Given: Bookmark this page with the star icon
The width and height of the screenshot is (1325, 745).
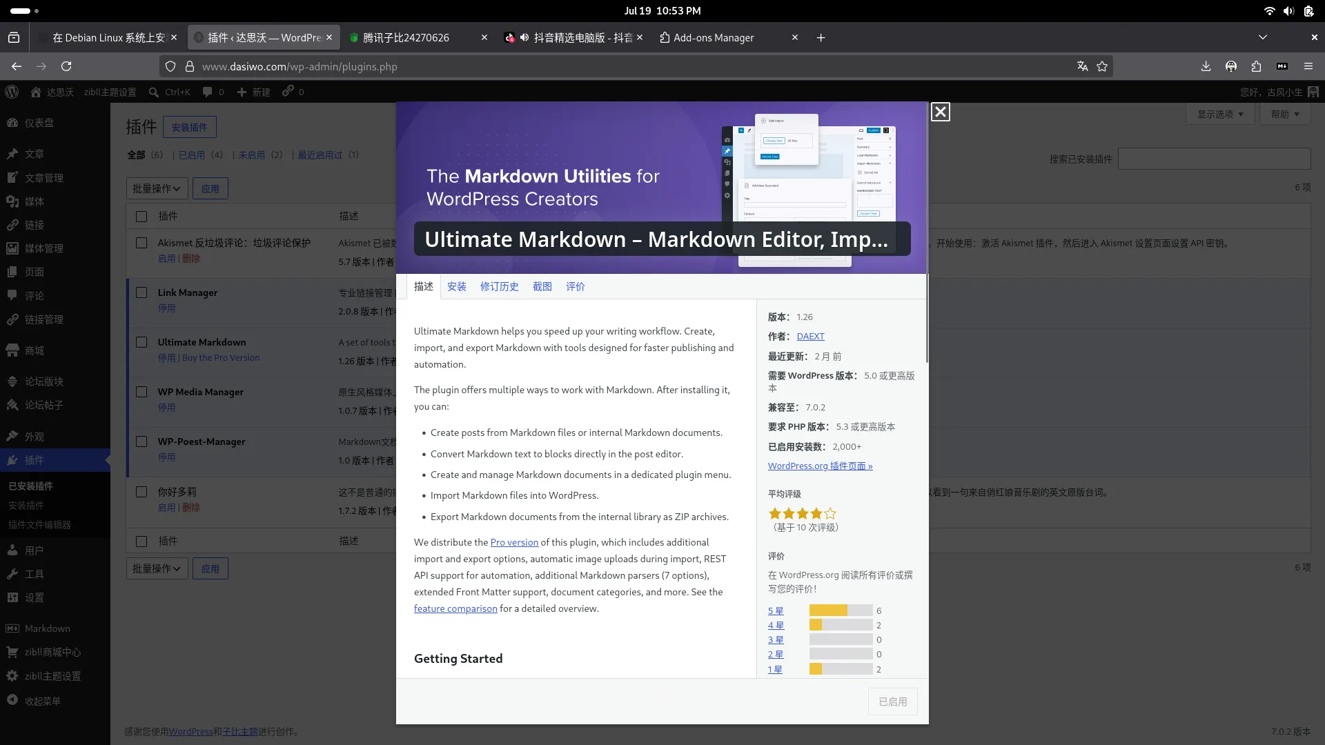Looking at the screenshot, I should (x=1102, y=66).
